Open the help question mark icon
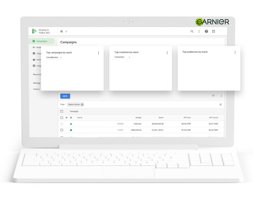 206,31
